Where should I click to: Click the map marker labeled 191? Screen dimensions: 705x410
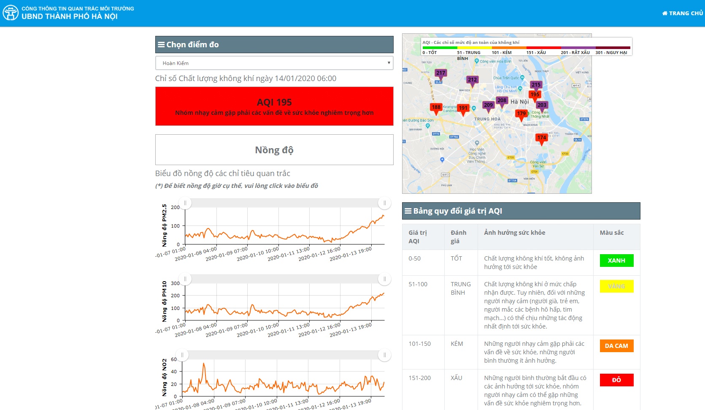coord(463,109)
